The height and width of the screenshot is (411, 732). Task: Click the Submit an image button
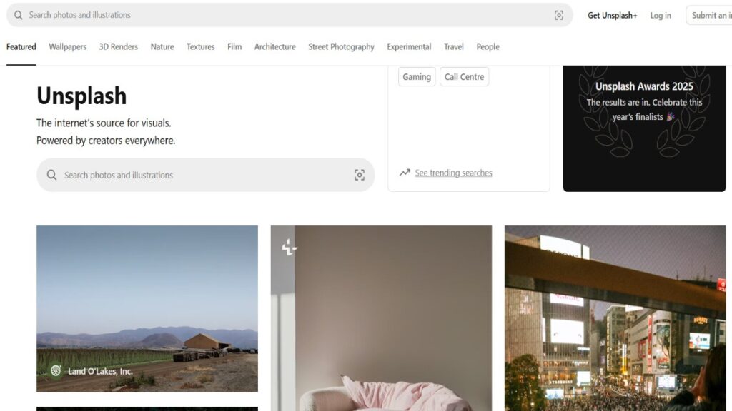coord(709,15)
